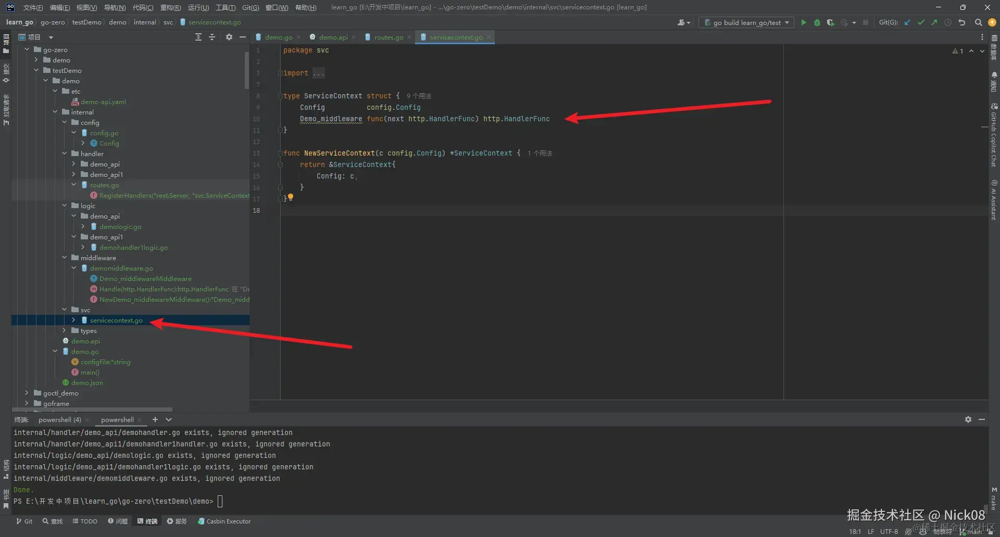Click the lightbulb quick-fix icon in editor
Viewport: 1000px width, 537px height.
pos(291,197)
